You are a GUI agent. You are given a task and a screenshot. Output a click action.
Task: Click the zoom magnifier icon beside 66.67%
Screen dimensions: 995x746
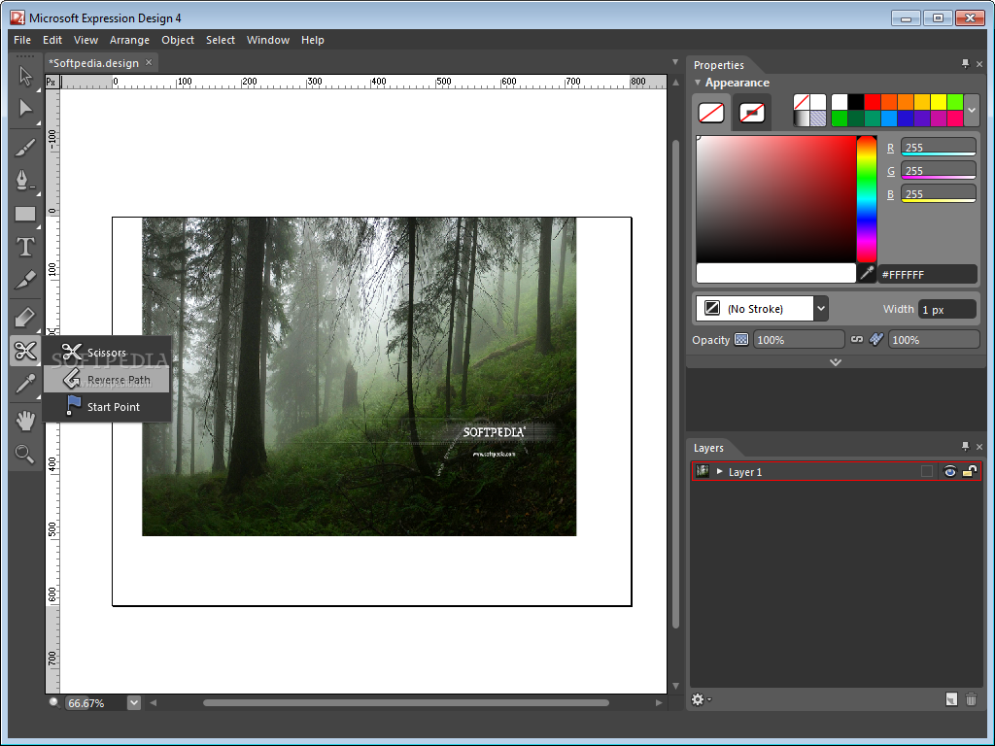click(x=54, y=702)
